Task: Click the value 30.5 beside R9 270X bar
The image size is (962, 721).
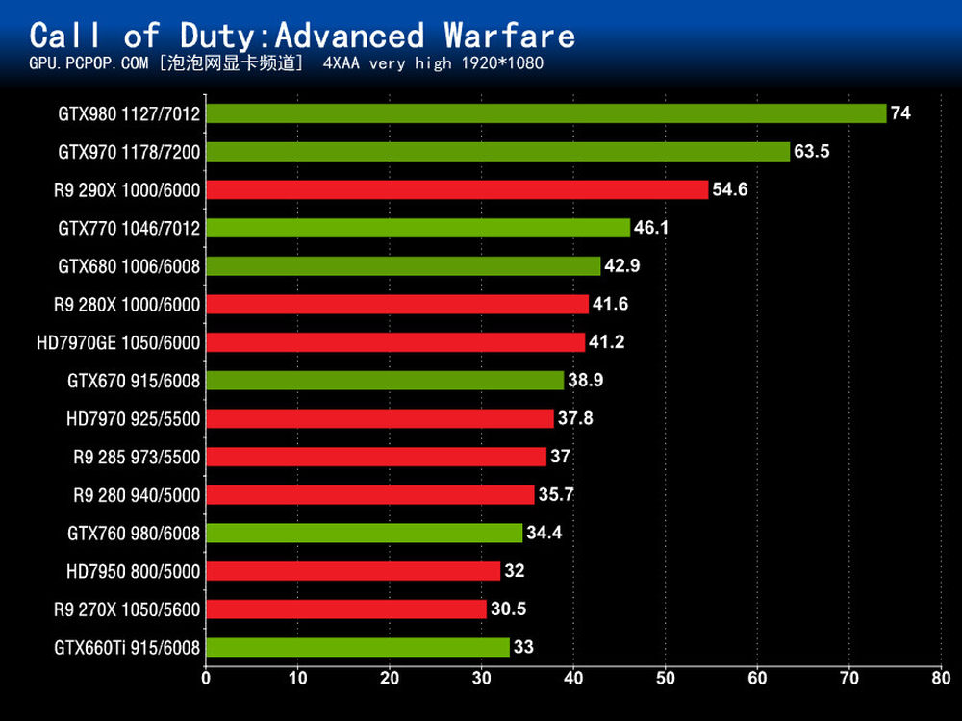Action: 508,609
